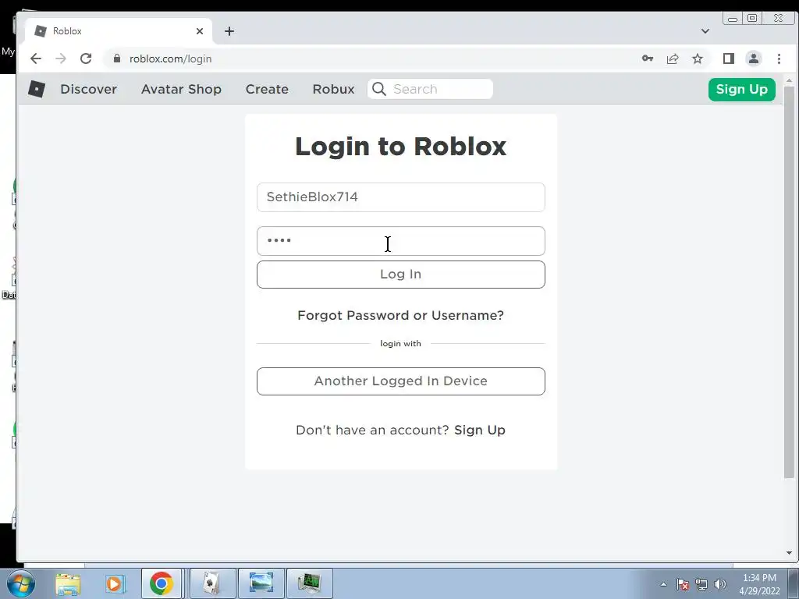
Task: Open the Discover menu item
Action: pos(89,89)
